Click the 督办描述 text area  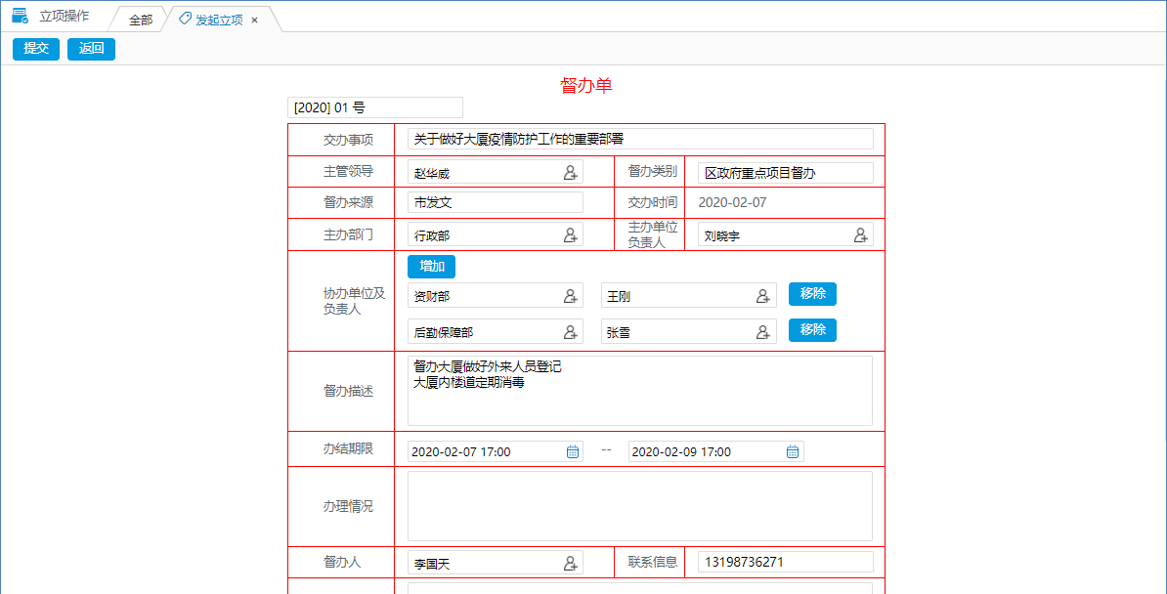coord(640,389)
